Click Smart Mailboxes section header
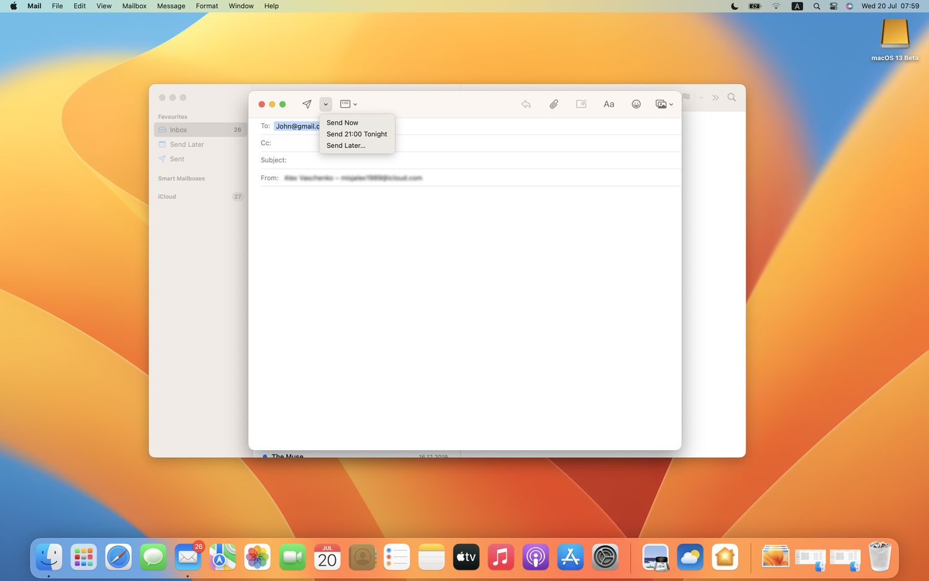The image size is (929, 581). pyautogui.click(x=181, y=178)
